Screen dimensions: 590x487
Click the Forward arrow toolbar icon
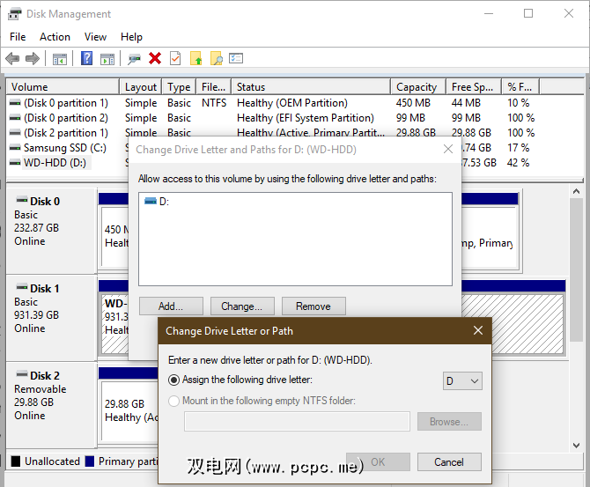(33, 59)
